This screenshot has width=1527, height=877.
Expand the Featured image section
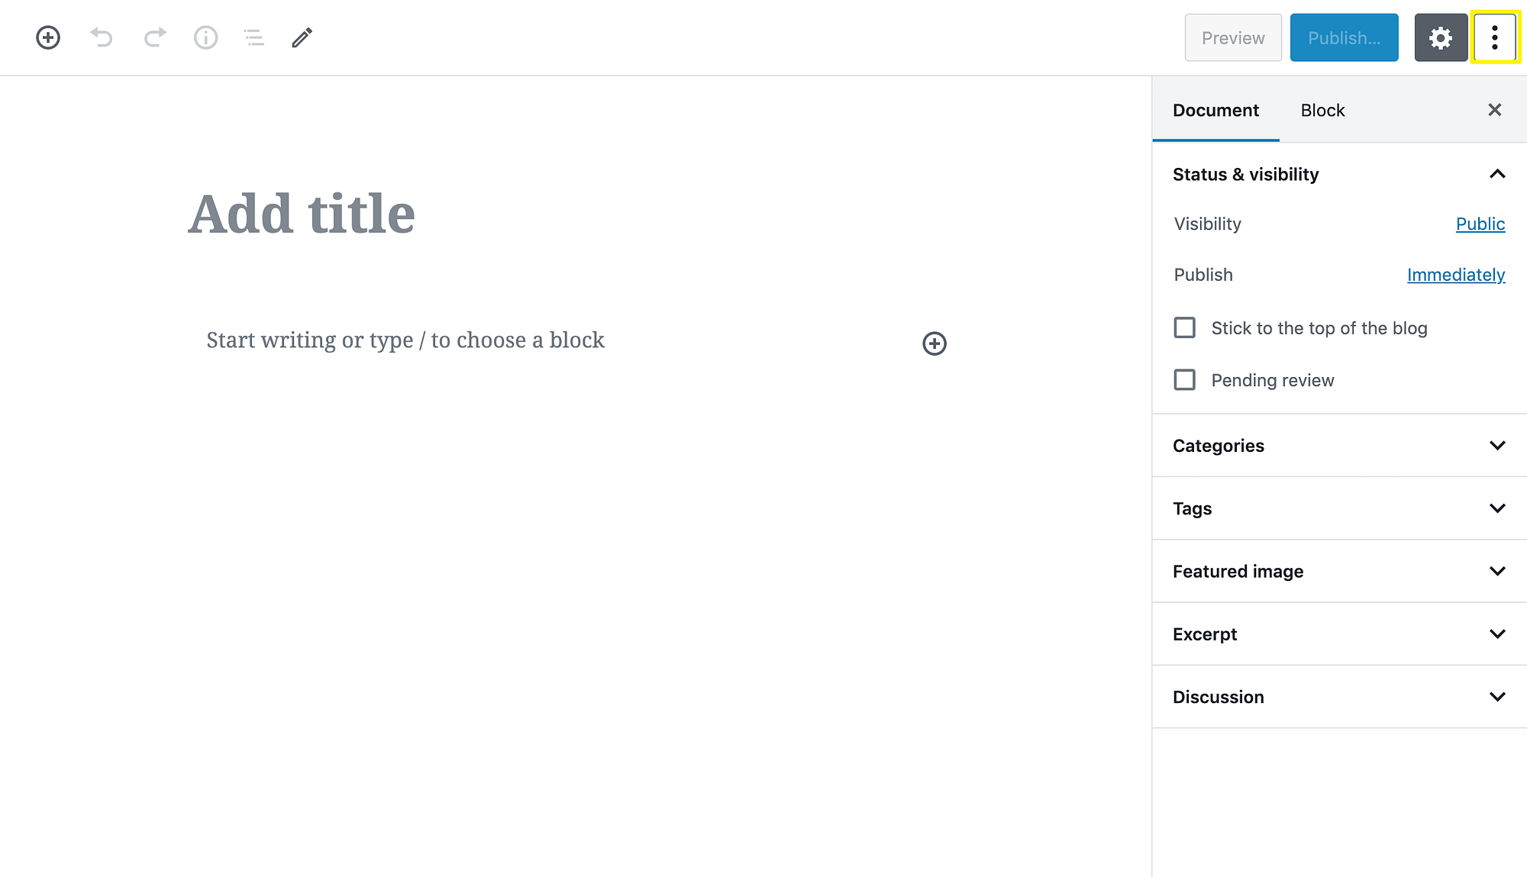point(1496,571)
